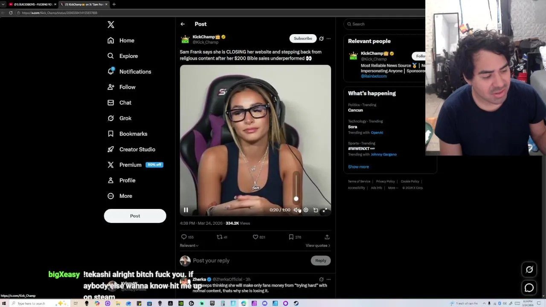The width and height of the screenshot is (546, 307).
Task: Click the X logo in the sidebar
Action: pyautogui.click(x=111, y=25)
